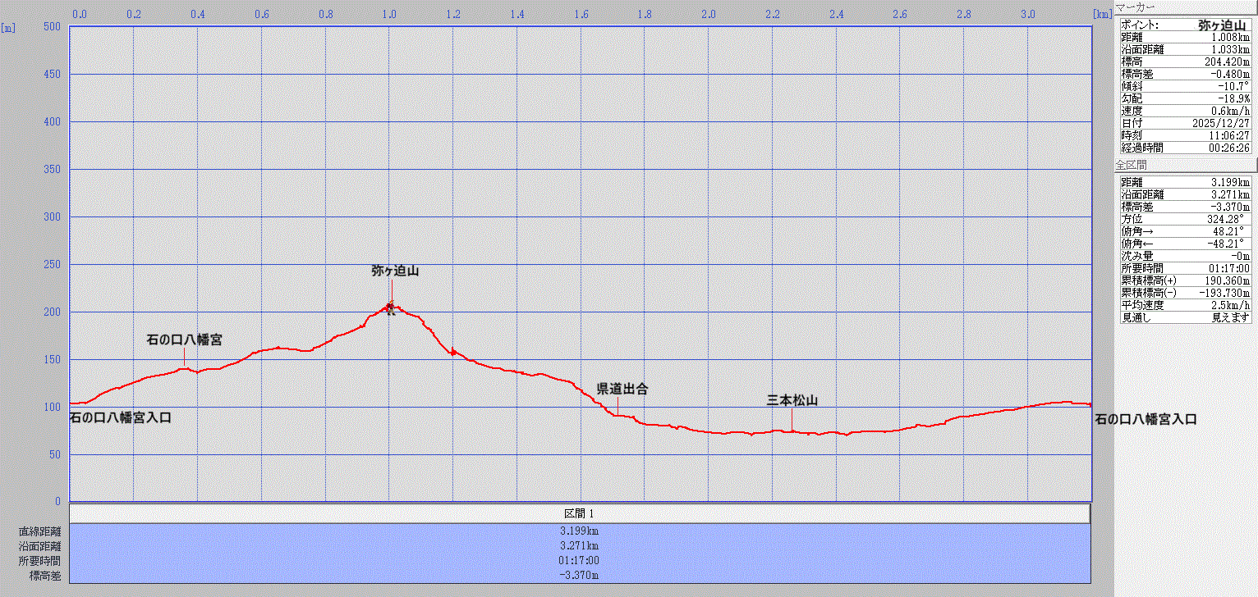Click the 平均速度 2.5km/h row
This screenshot has width=1258, height=597.
tap(1185, 305)
